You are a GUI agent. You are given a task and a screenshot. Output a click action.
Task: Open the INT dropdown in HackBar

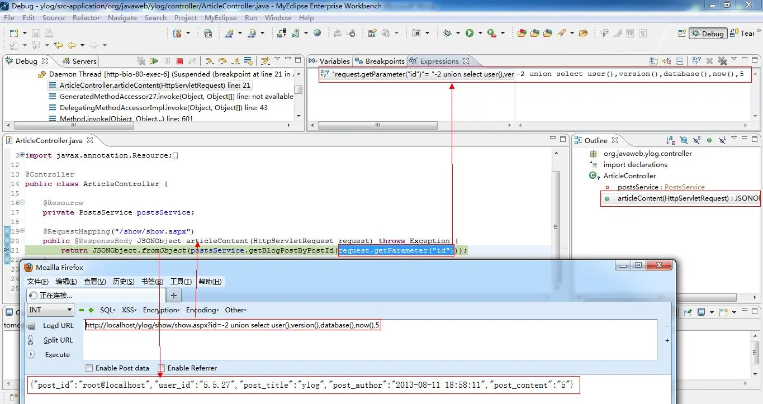(x=50, y=310)
